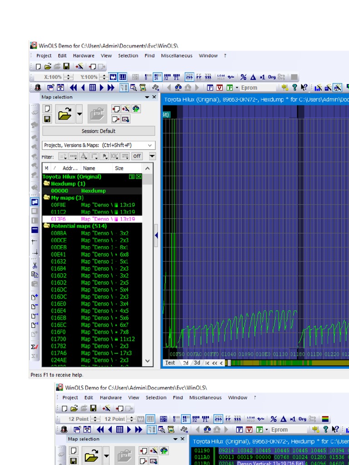Click New project icon in upper WinOLS window
Image resolution: width=349 pixels, height=465 pixels.
point(38,66)
